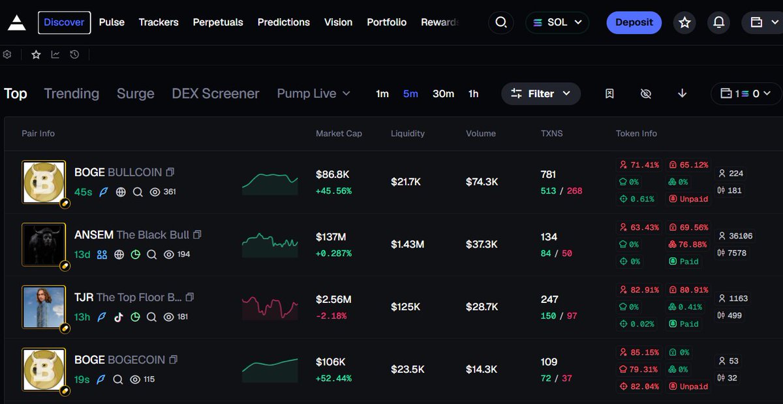Click the feather icon on BOGE BOGECOIN row
783x404 pixels.
101,379
